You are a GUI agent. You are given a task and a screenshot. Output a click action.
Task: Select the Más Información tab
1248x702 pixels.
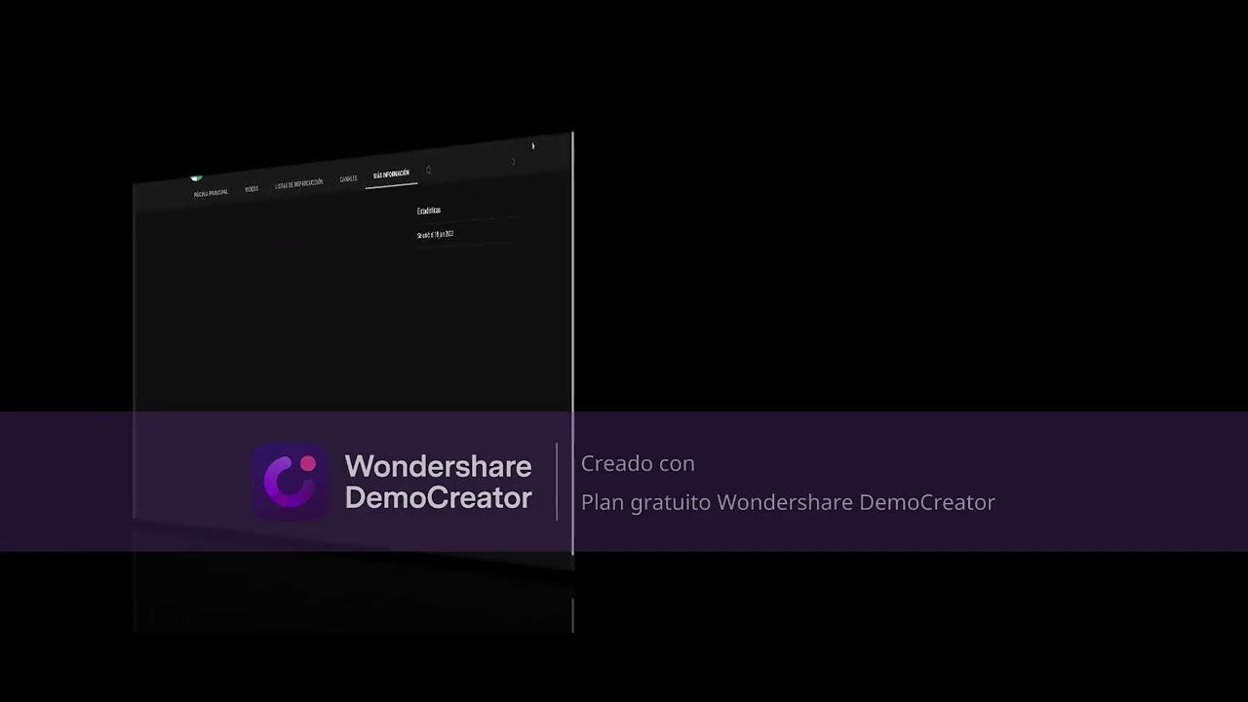391,174
